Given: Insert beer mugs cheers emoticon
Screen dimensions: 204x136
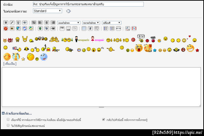Looking at the screenshot, I should [41, 39].
